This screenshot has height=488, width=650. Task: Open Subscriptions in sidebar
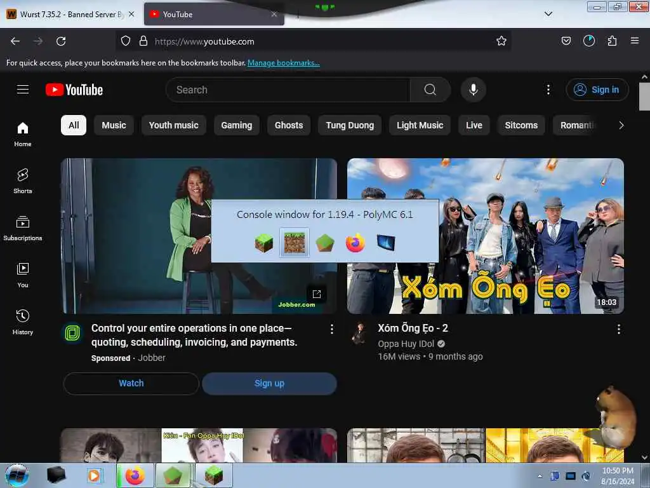(x=23, y=228)
